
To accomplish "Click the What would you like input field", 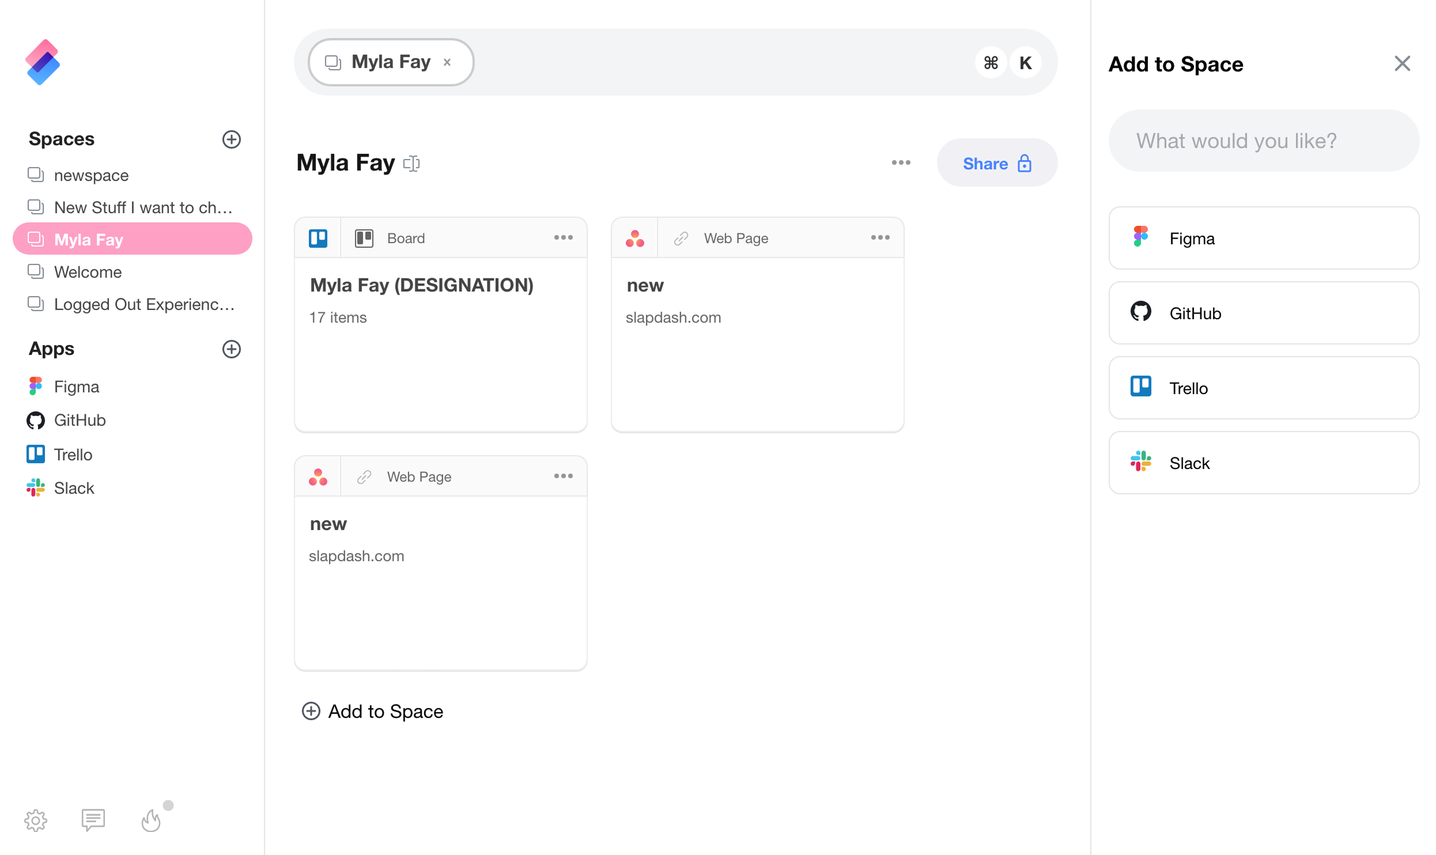I will pyautogui.click(x=1263, y=141).
